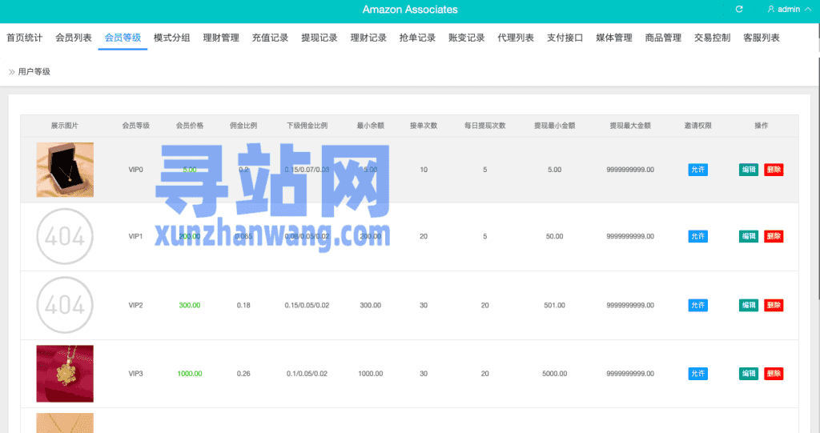Switch to 会员列表 tab

tap(74, 38)
